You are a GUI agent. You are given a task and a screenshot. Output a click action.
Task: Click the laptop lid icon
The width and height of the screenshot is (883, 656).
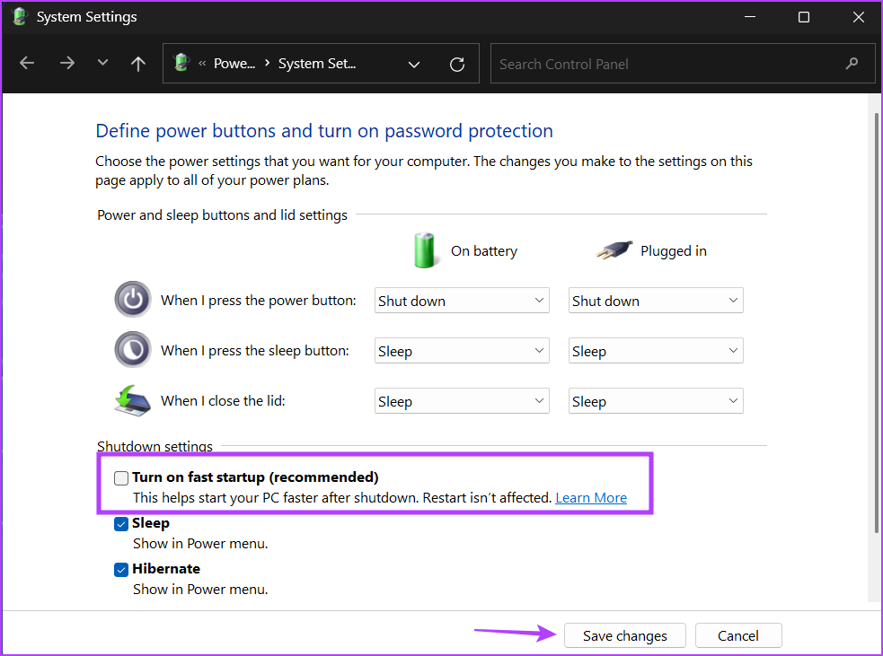click(133, 400)
